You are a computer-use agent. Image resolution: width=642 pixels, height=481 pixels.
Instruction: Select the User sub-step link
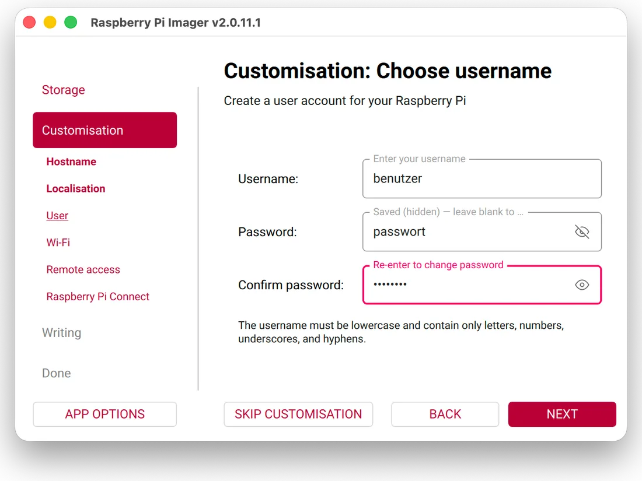(x=57, y=216)
